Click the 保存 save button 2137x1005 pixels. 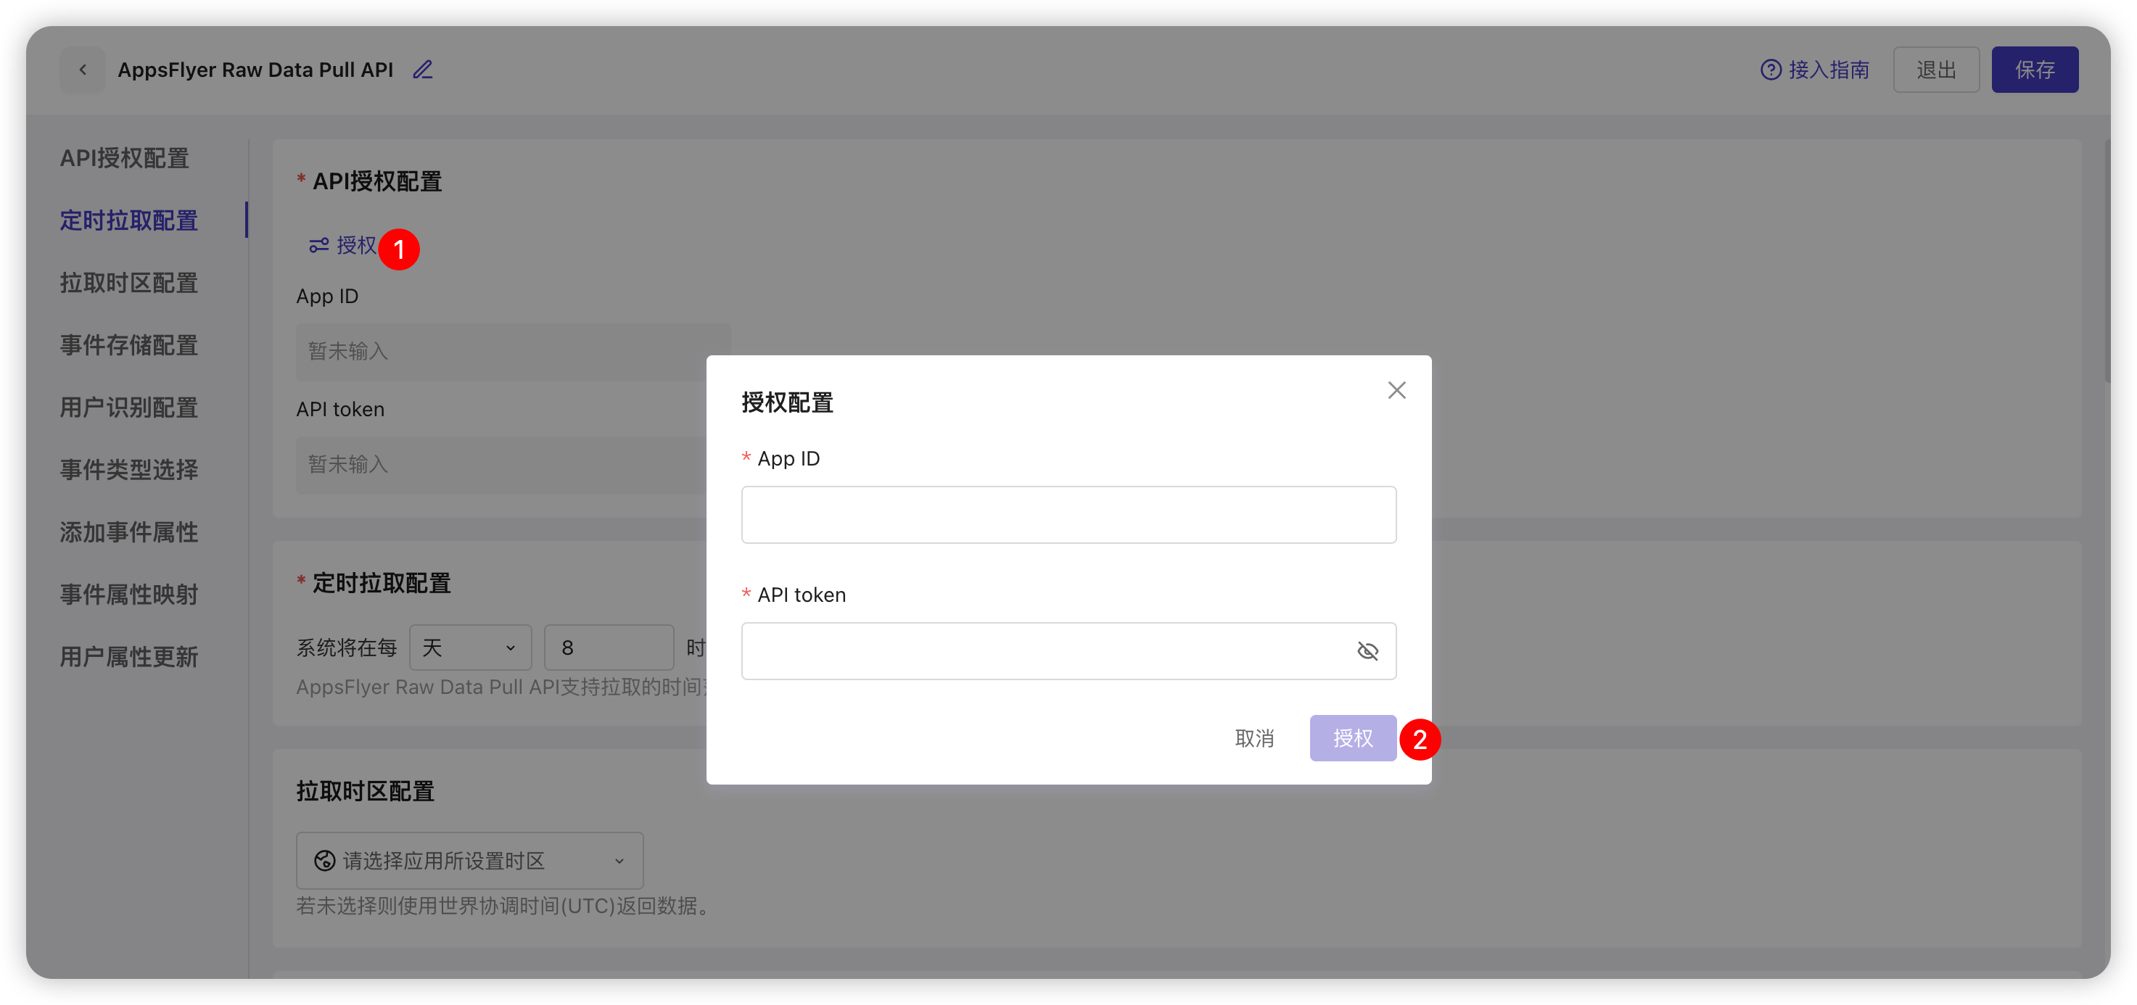pyautogui.click(x=2034, y=70)
